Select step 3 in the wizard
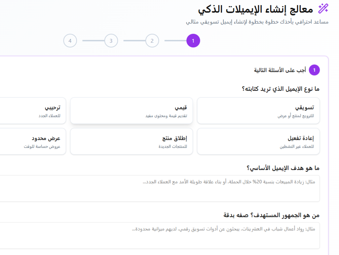 pyautogui.click(x=111, y=41)
